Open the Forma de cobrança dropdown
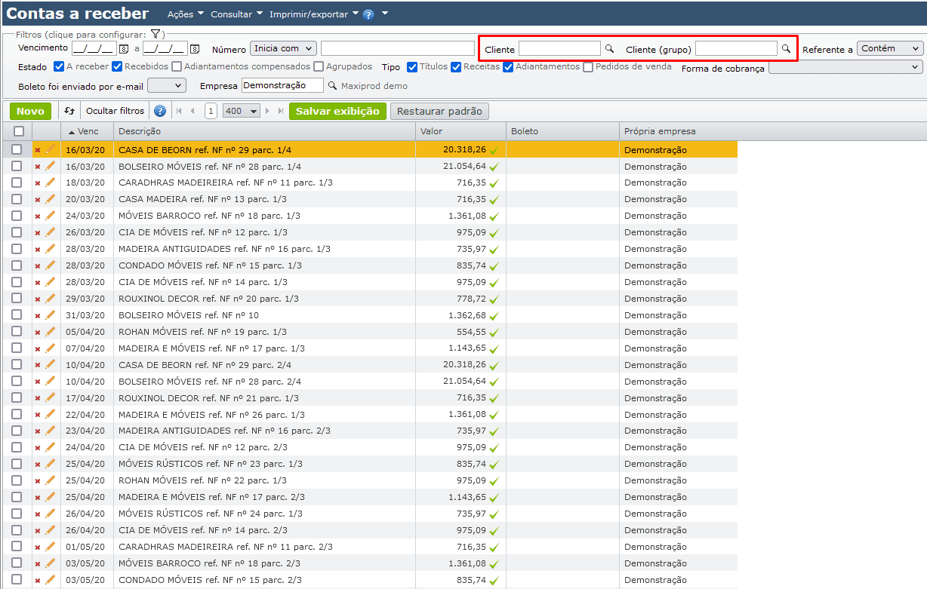The width and height of the screenshot is (927, 589). [845, 67]
